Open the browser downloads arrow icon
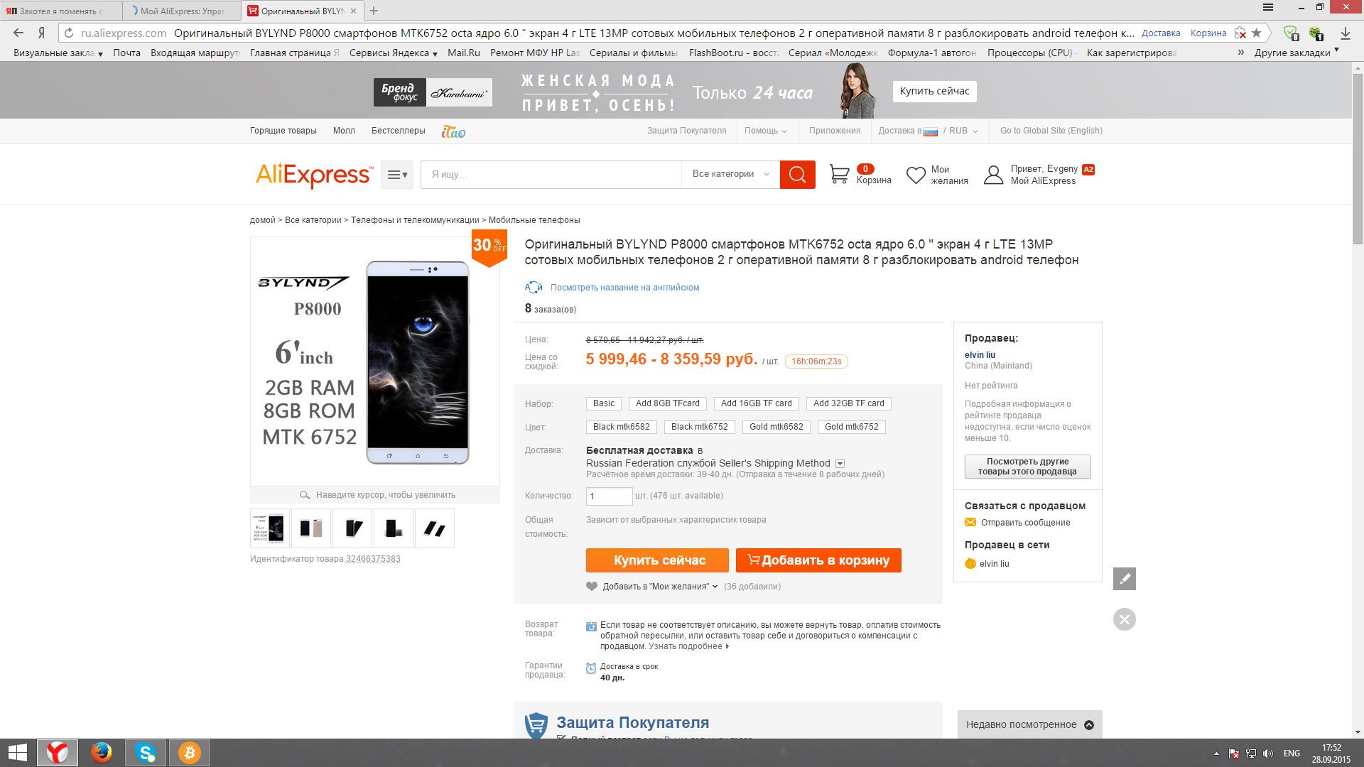 [x=1346, y=33]
